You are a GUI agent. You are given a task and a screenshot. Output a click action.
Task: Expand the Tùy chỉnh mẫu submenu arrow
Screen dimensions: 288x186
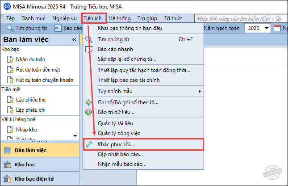200,91
